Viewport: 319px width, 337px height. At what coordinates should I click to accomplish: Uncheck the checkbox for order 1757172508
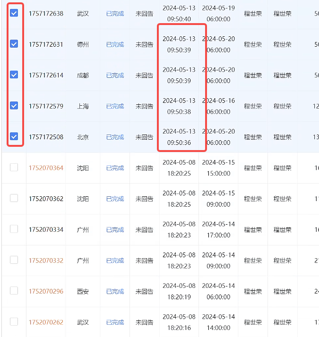14,136
